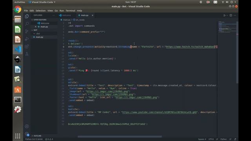Show Applications grid in dock

pyautogui.click(x=18, y=136)
